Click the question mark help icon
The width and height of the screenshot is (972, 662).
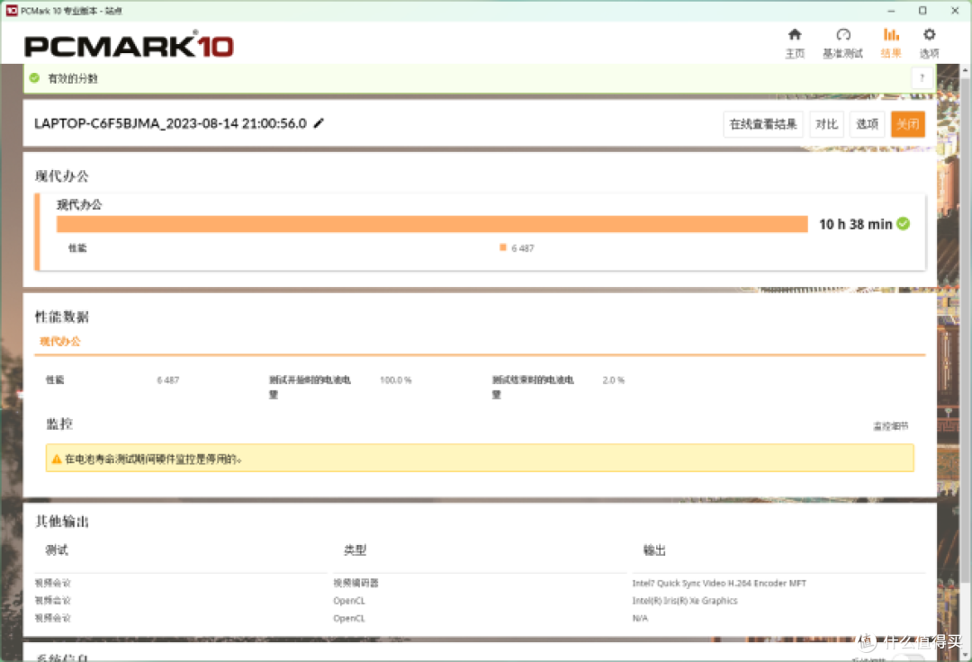click(x=922, y=78)
